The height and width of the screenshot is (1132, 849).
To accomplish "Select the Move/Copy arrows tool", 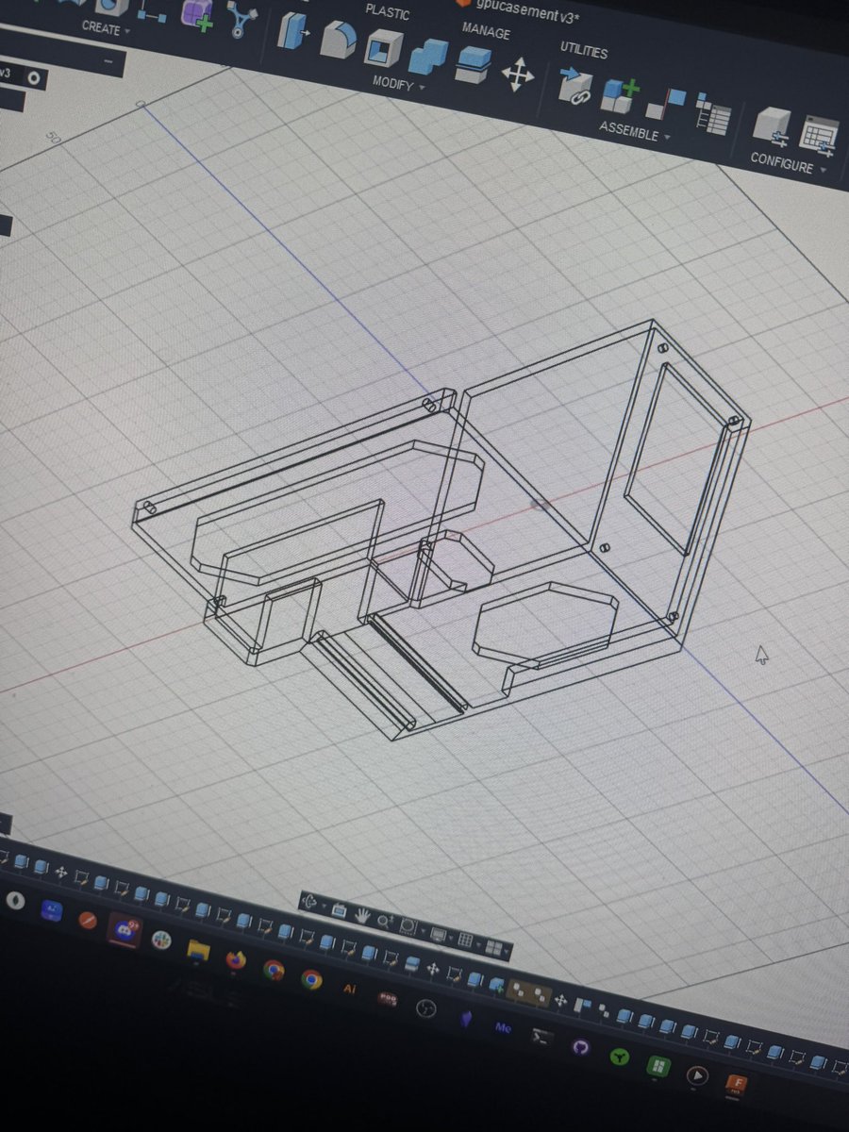I will click(517, 75).
